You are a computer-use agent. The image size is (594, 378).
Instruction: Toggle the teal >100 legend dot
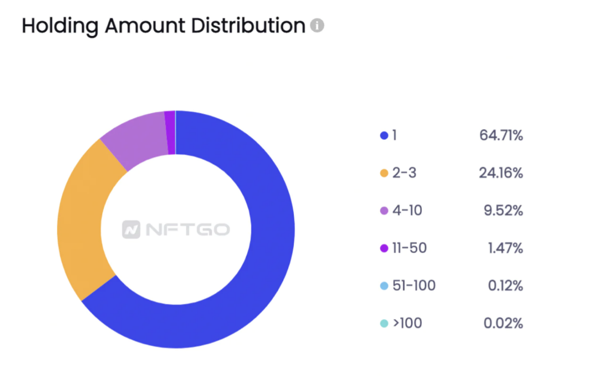coord(384,323)
